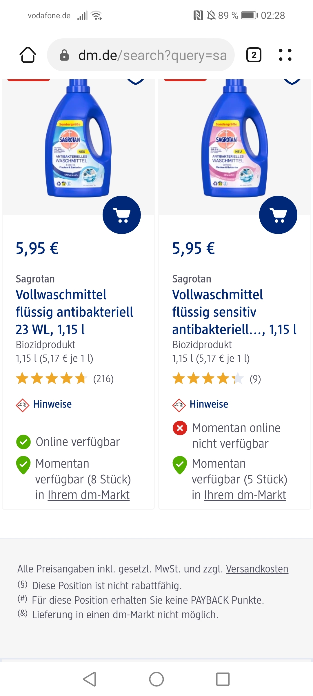
Task: Tap the Android home circle button
Action: (156, 679)
